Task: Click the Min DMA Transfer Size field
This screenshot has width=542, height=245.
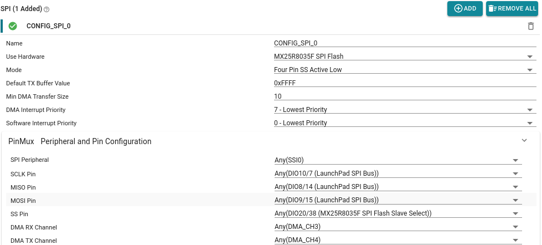Action: pyautogui.click(x=405, y=96)
